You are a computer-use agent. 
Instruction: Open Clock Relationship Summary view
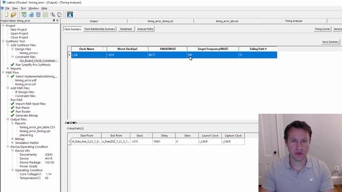(100, 29)
